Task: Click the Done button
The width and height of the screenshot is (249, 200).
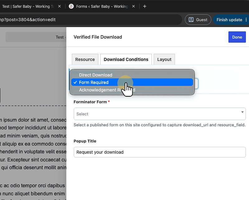Action: click(237, 37)
